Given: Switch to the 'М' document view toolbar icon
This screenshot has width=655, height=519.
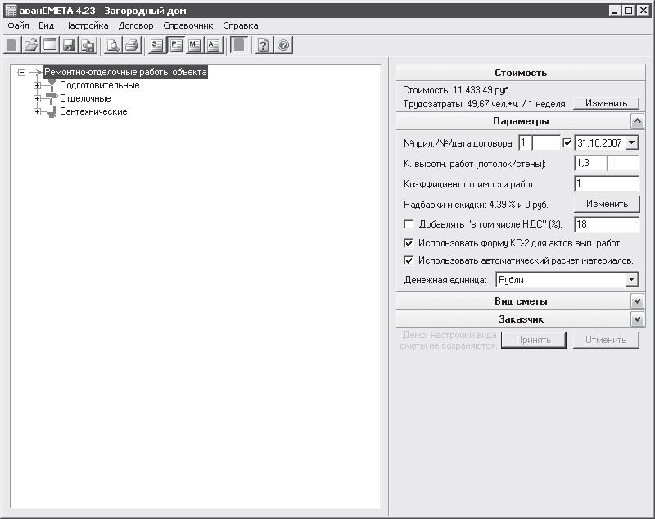Looking at the screenshot, I should click(x=194, y=45).
